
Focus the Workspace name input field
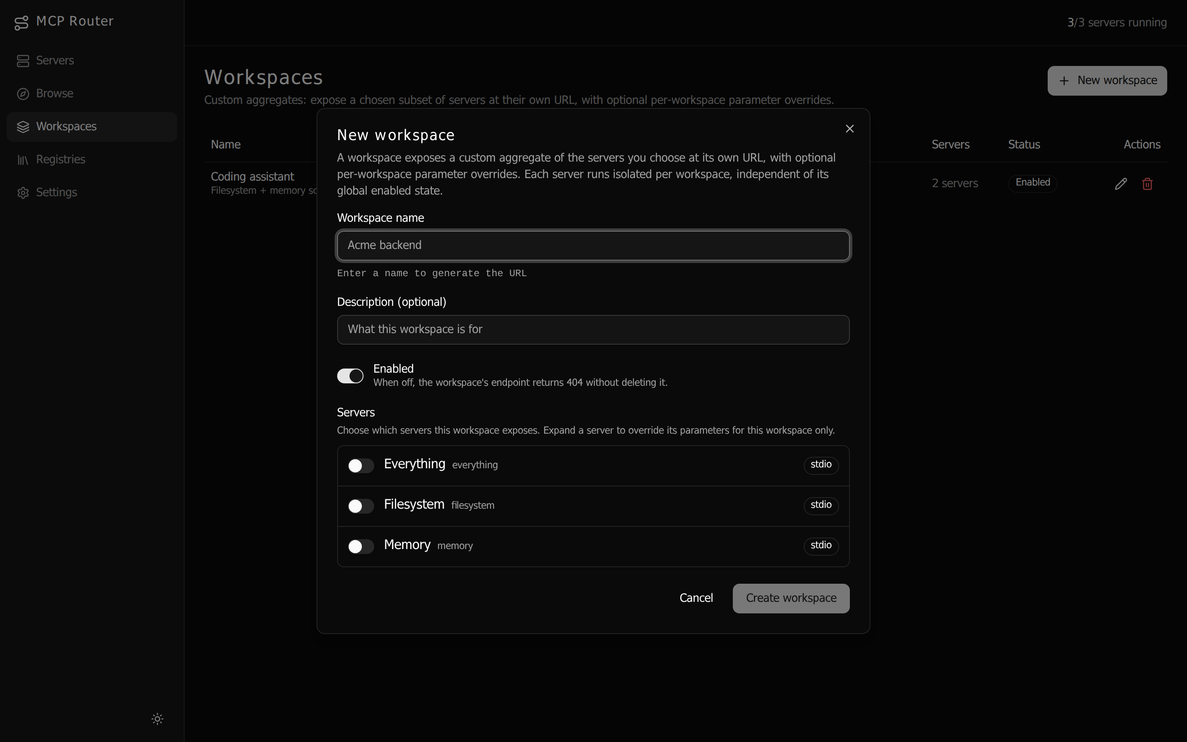pos(593,245)
